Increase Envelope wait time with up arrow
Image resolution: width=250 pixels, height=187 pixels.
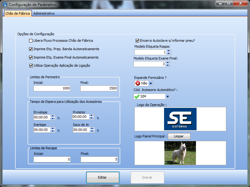tap(52, 116)
